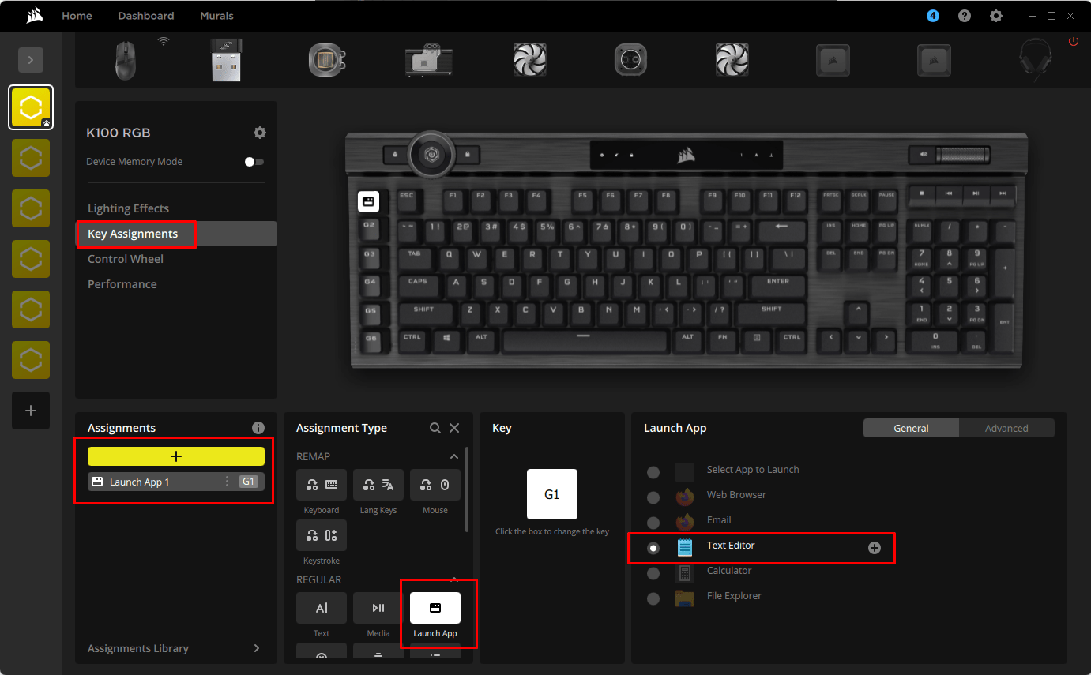
Task: Create a new assignment with the yellow plus button
Action: point(175,456)
